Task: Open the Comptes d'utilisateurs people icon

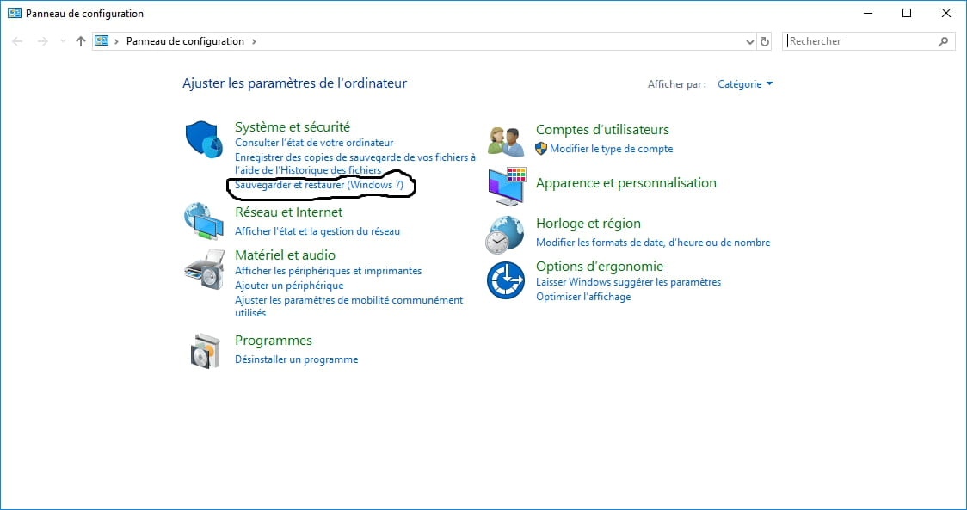Action: click(x=506, y=142)
